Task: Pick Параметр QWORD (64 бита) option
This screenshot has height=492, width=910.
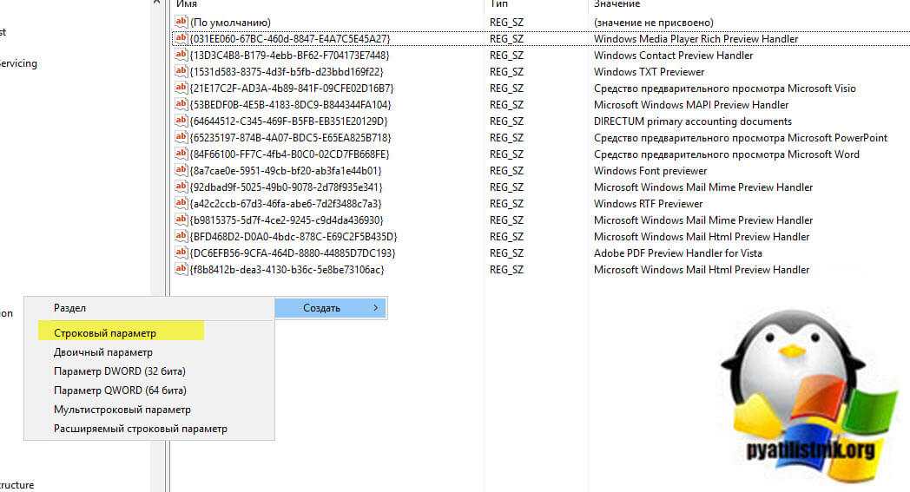Action: click(x=120, y=390)
